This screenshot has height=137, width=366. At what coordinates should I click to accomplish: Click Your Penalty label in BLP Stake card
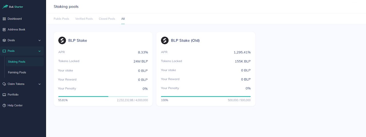pos(67,88)
